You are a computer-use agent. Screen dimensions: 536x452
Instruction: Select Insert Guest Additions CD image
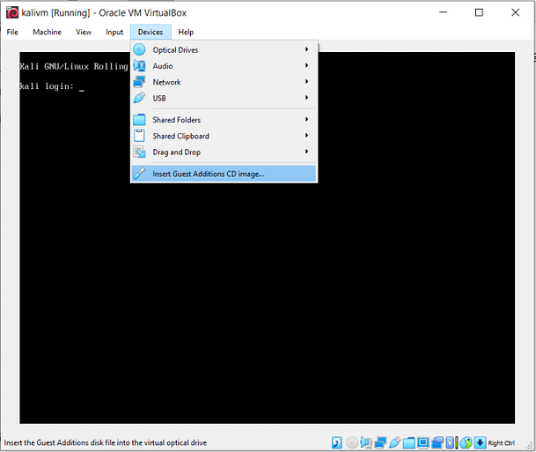coord(224,174)
